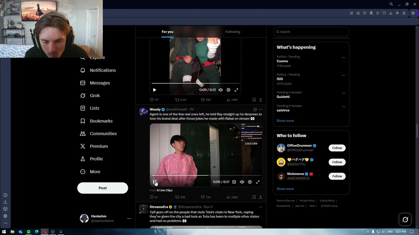
Task: Switch to the Following tab
Action: pos(233,32)
